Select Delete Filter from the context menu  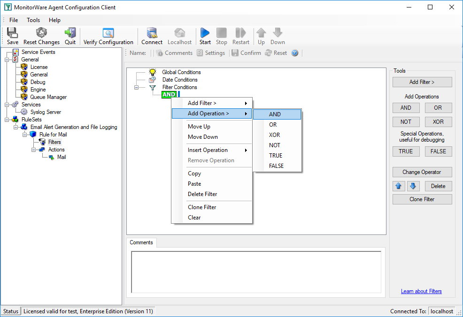pyautogui.click(x=212, y=194)
